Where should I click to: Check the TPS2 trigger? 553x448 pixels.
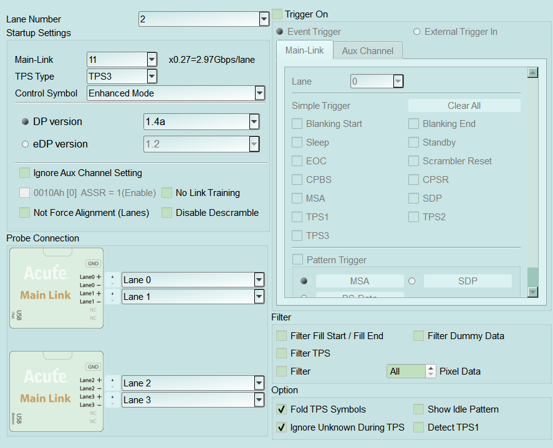tap(414, 217)
